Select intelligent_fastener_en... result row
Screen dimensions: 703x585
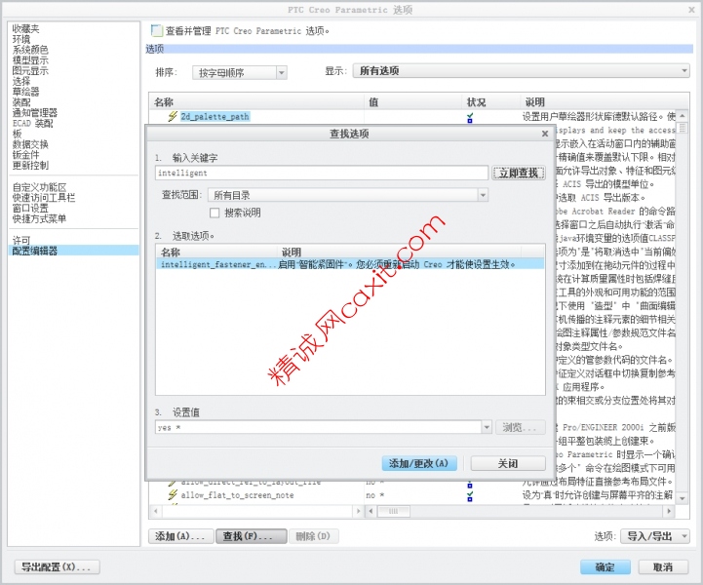tap(350, 264)
